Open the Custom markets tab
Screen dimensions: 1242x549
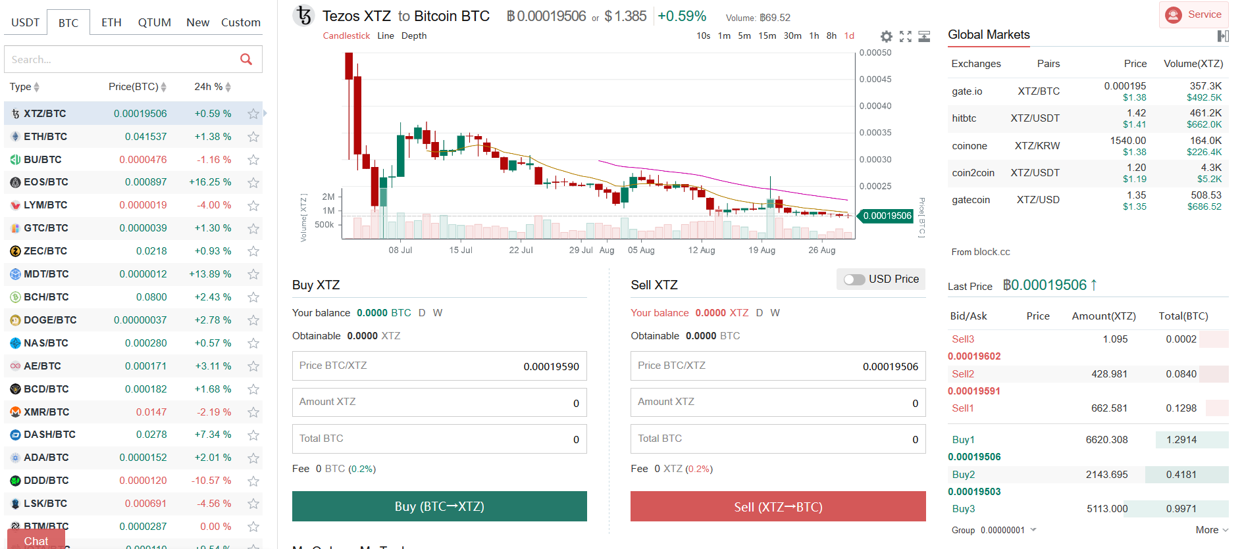coord(241,22)
